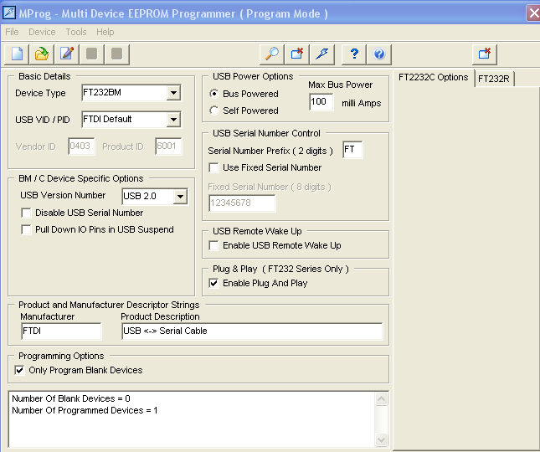
Task: Uncheck Enable Plug And Play
Action: (x=213, y=283)
